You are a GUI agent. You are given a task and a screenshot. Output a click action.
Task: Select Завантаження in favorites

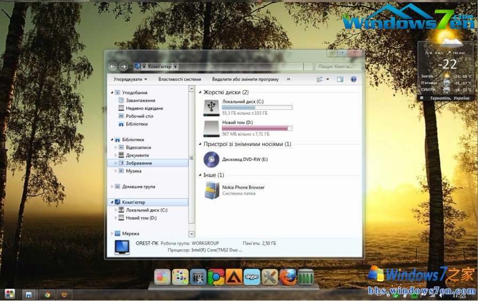140,100
